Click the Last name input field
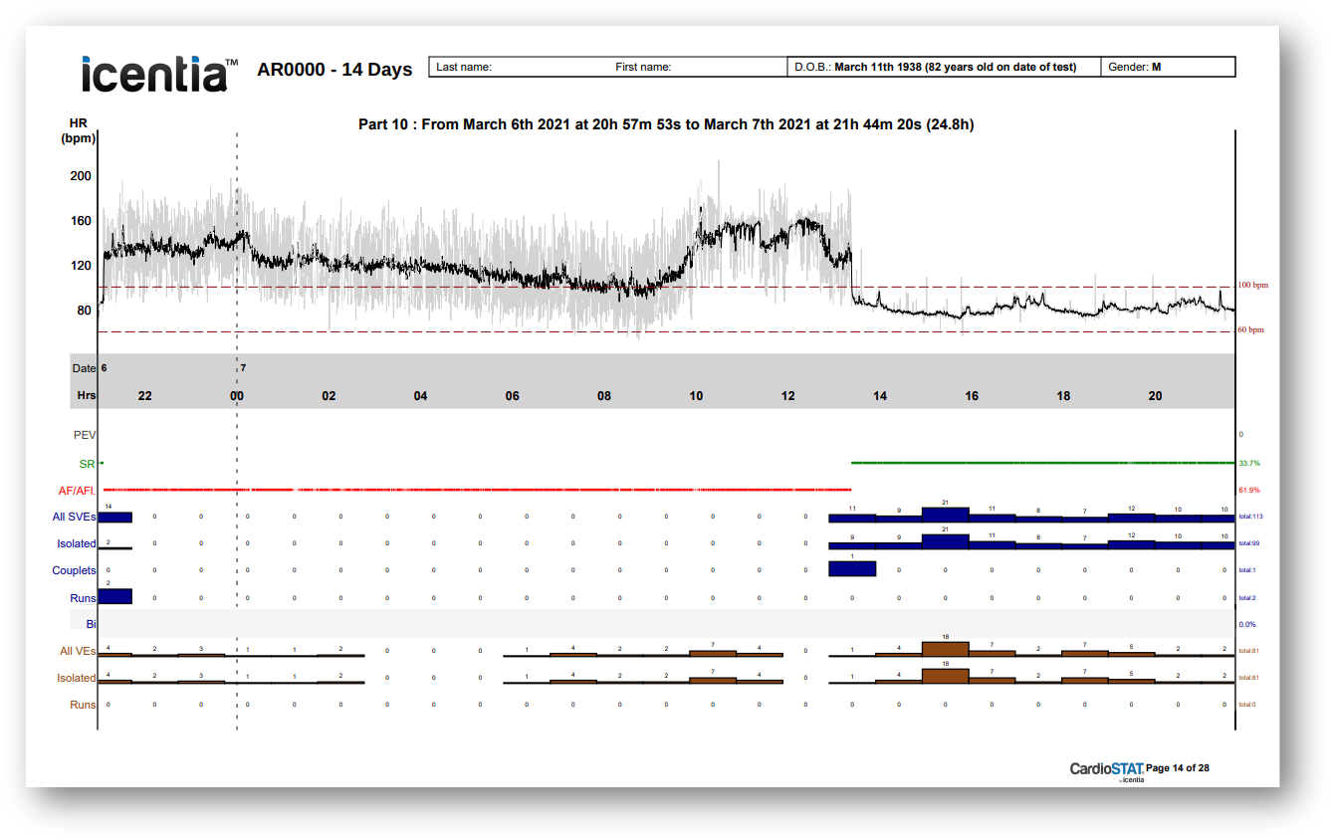The image size is (1332, 839). pyautogui.click(x=518, y=66)
